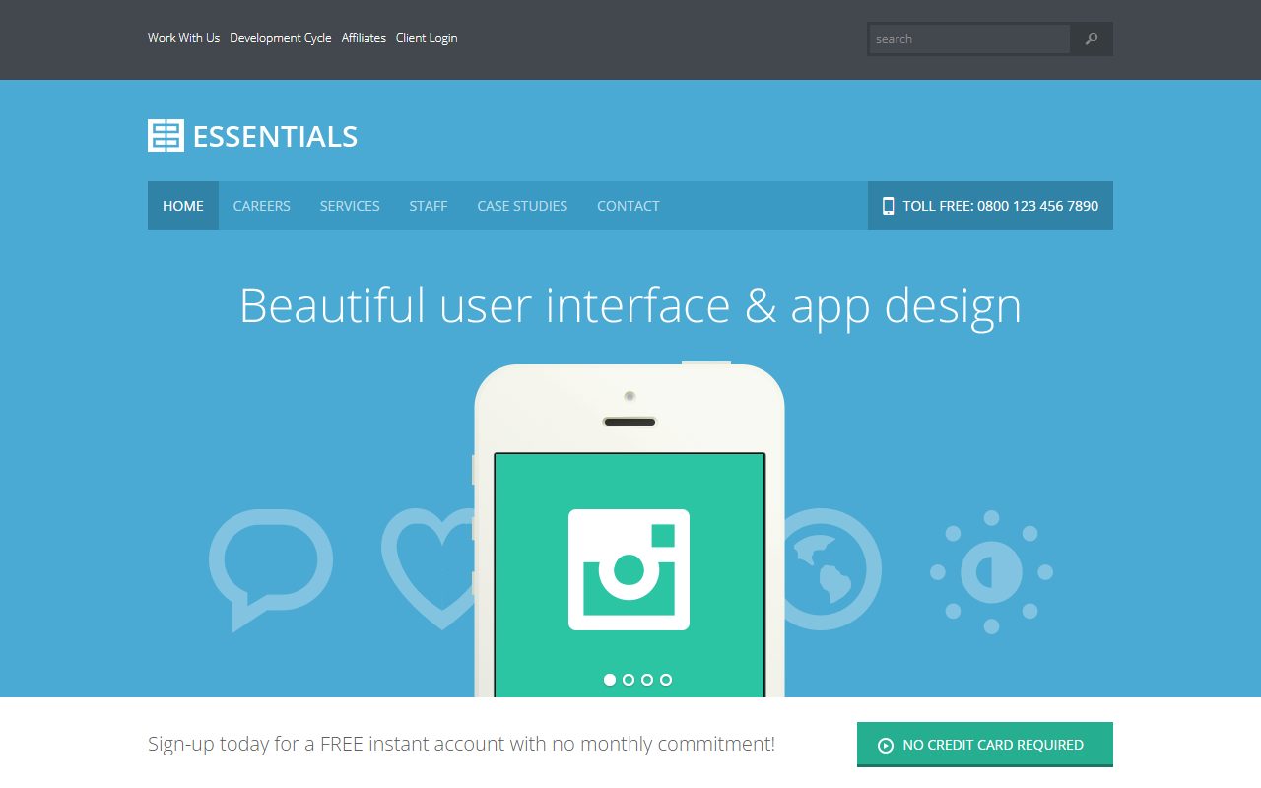The width and height of the screenshot is (1261, 788).
Task: Open the Careers menu item
Action: tap(262, 206)
